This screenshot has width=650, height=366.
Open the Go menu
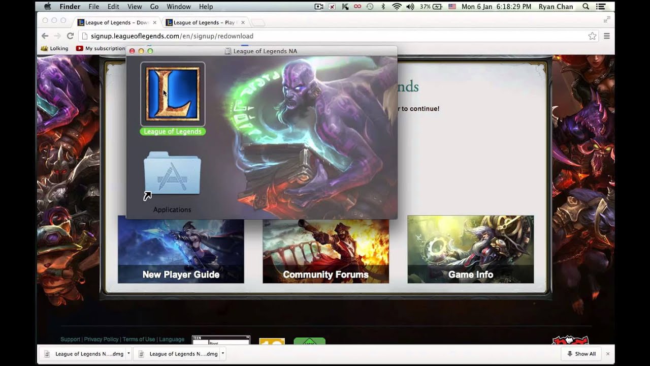click(x=154, y=7)
